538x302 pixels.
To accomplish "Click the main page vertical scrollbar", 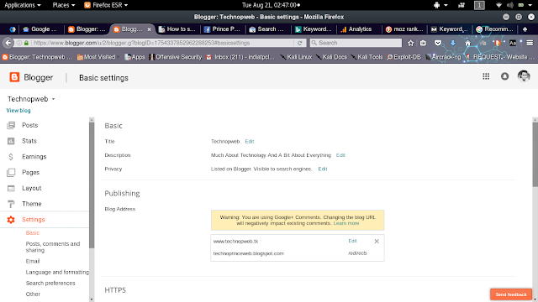I will [x=535, y=154].
